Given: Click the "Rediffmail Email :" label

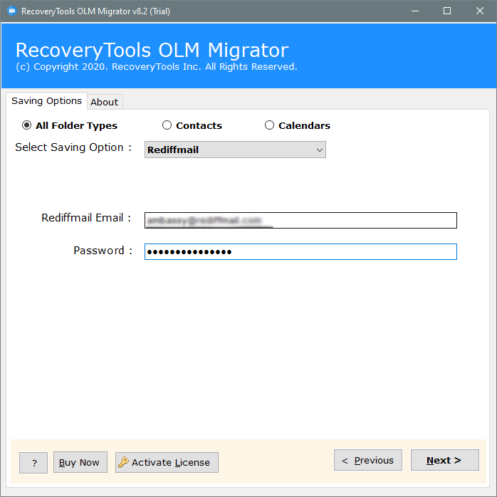Looking at the screenshot, I should 86,218.
